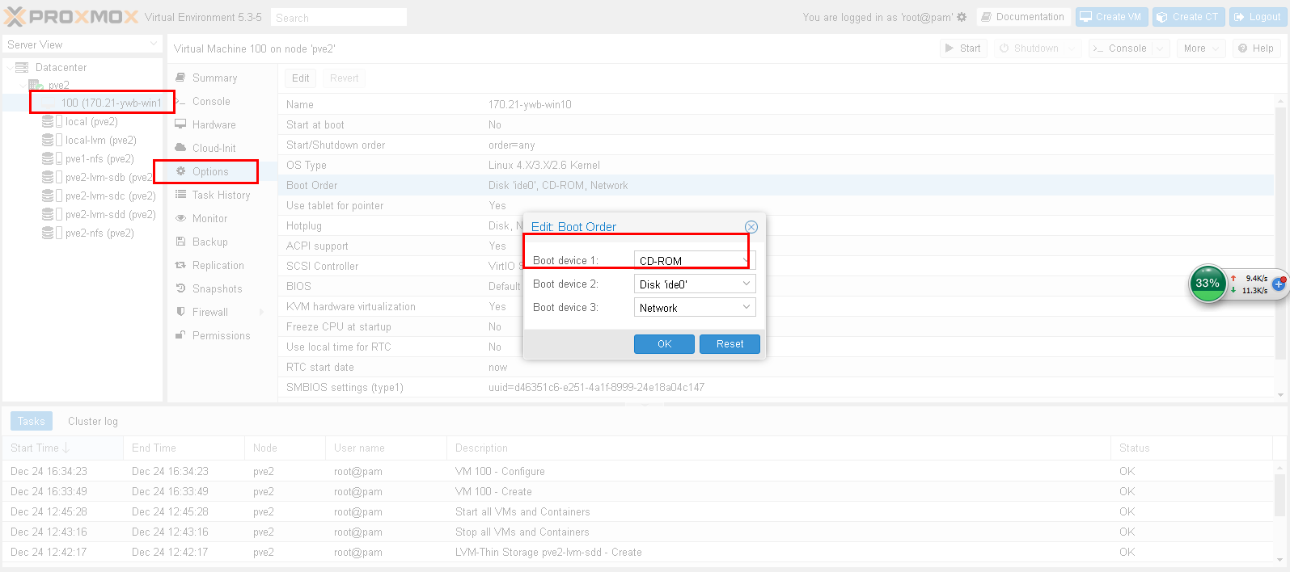Click the gear icon beside root@pam

coord(962,17)
